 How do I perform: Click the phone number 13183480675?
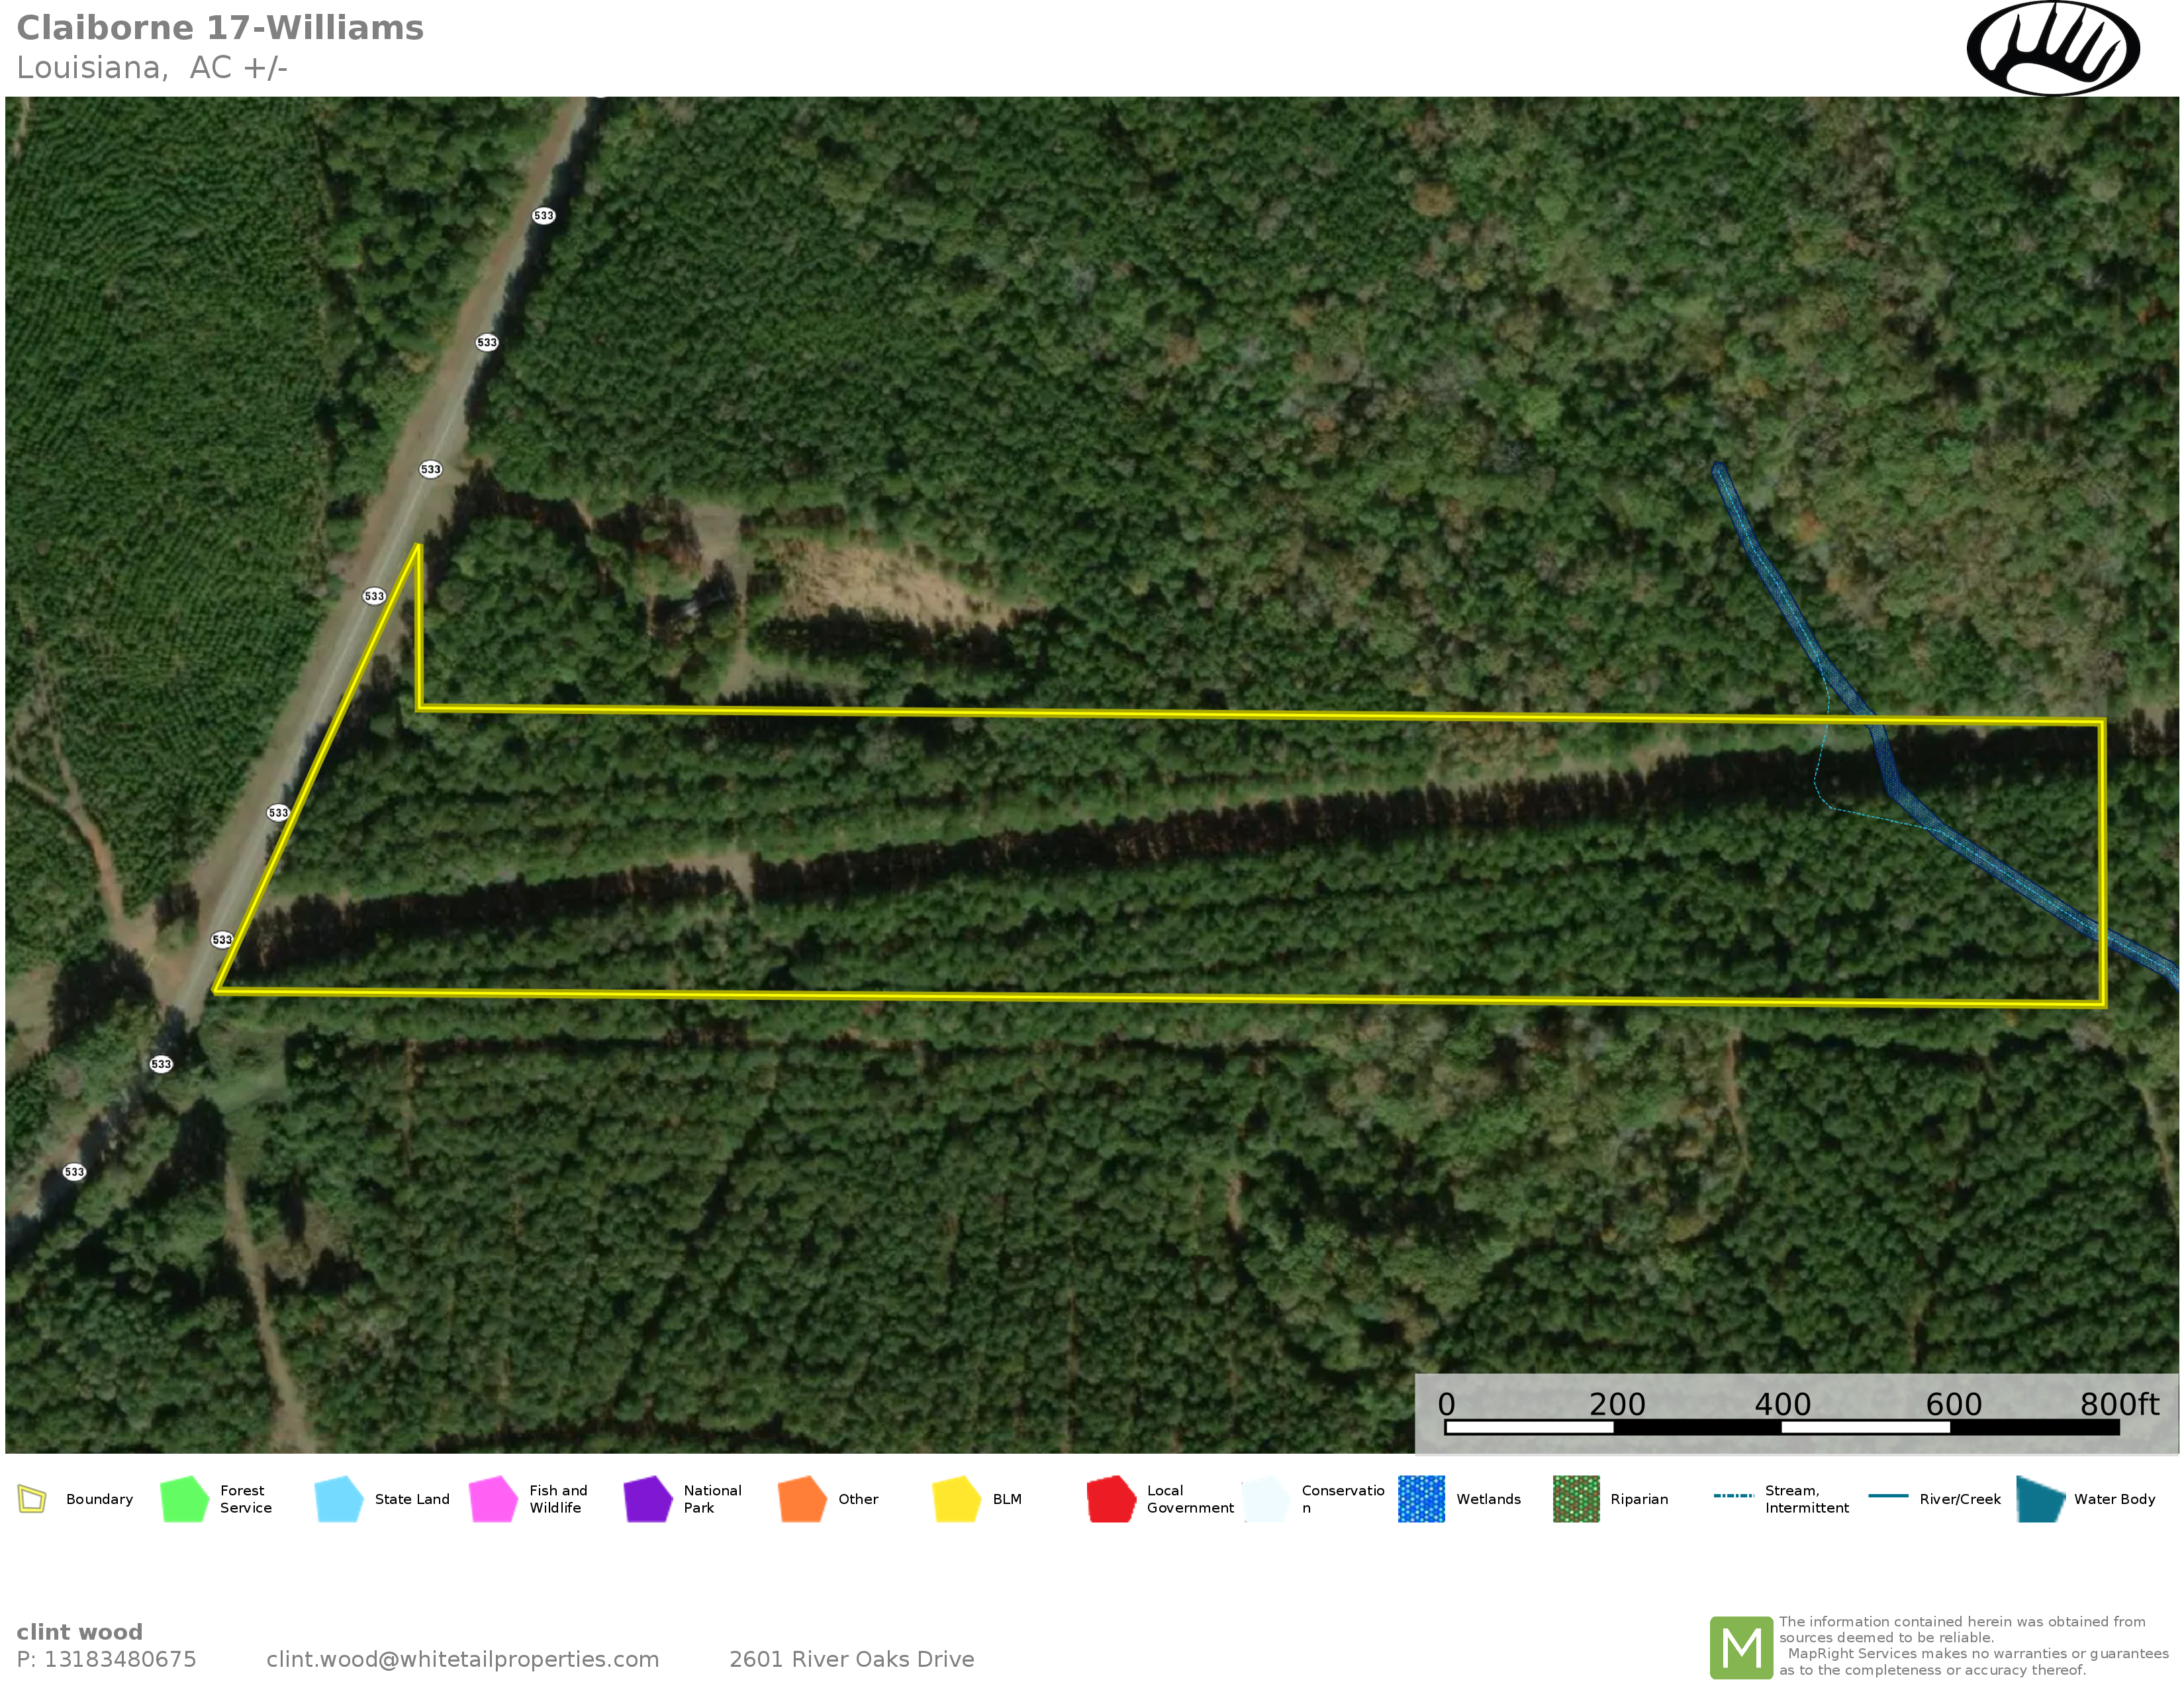click(x=120, y=1660)
